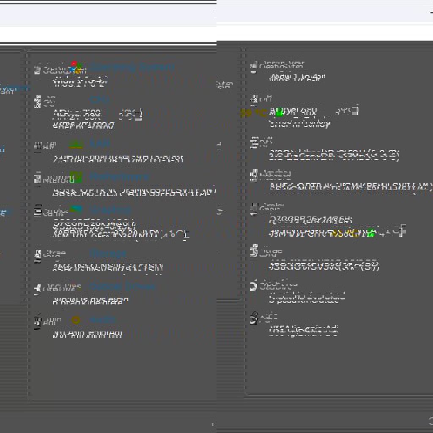
Task: Open the blue CPU heading link
Action: [100, 100]
